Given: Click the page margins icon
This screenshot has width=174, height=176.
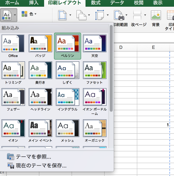Looking at the screenshot, I should pyautogui.click(x=62, y=15).
